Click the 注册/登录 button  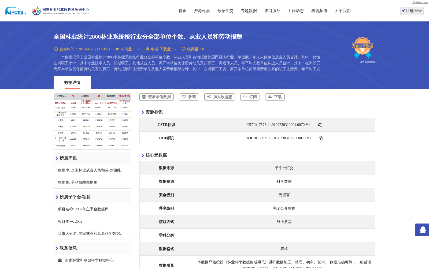coord(412,11)
